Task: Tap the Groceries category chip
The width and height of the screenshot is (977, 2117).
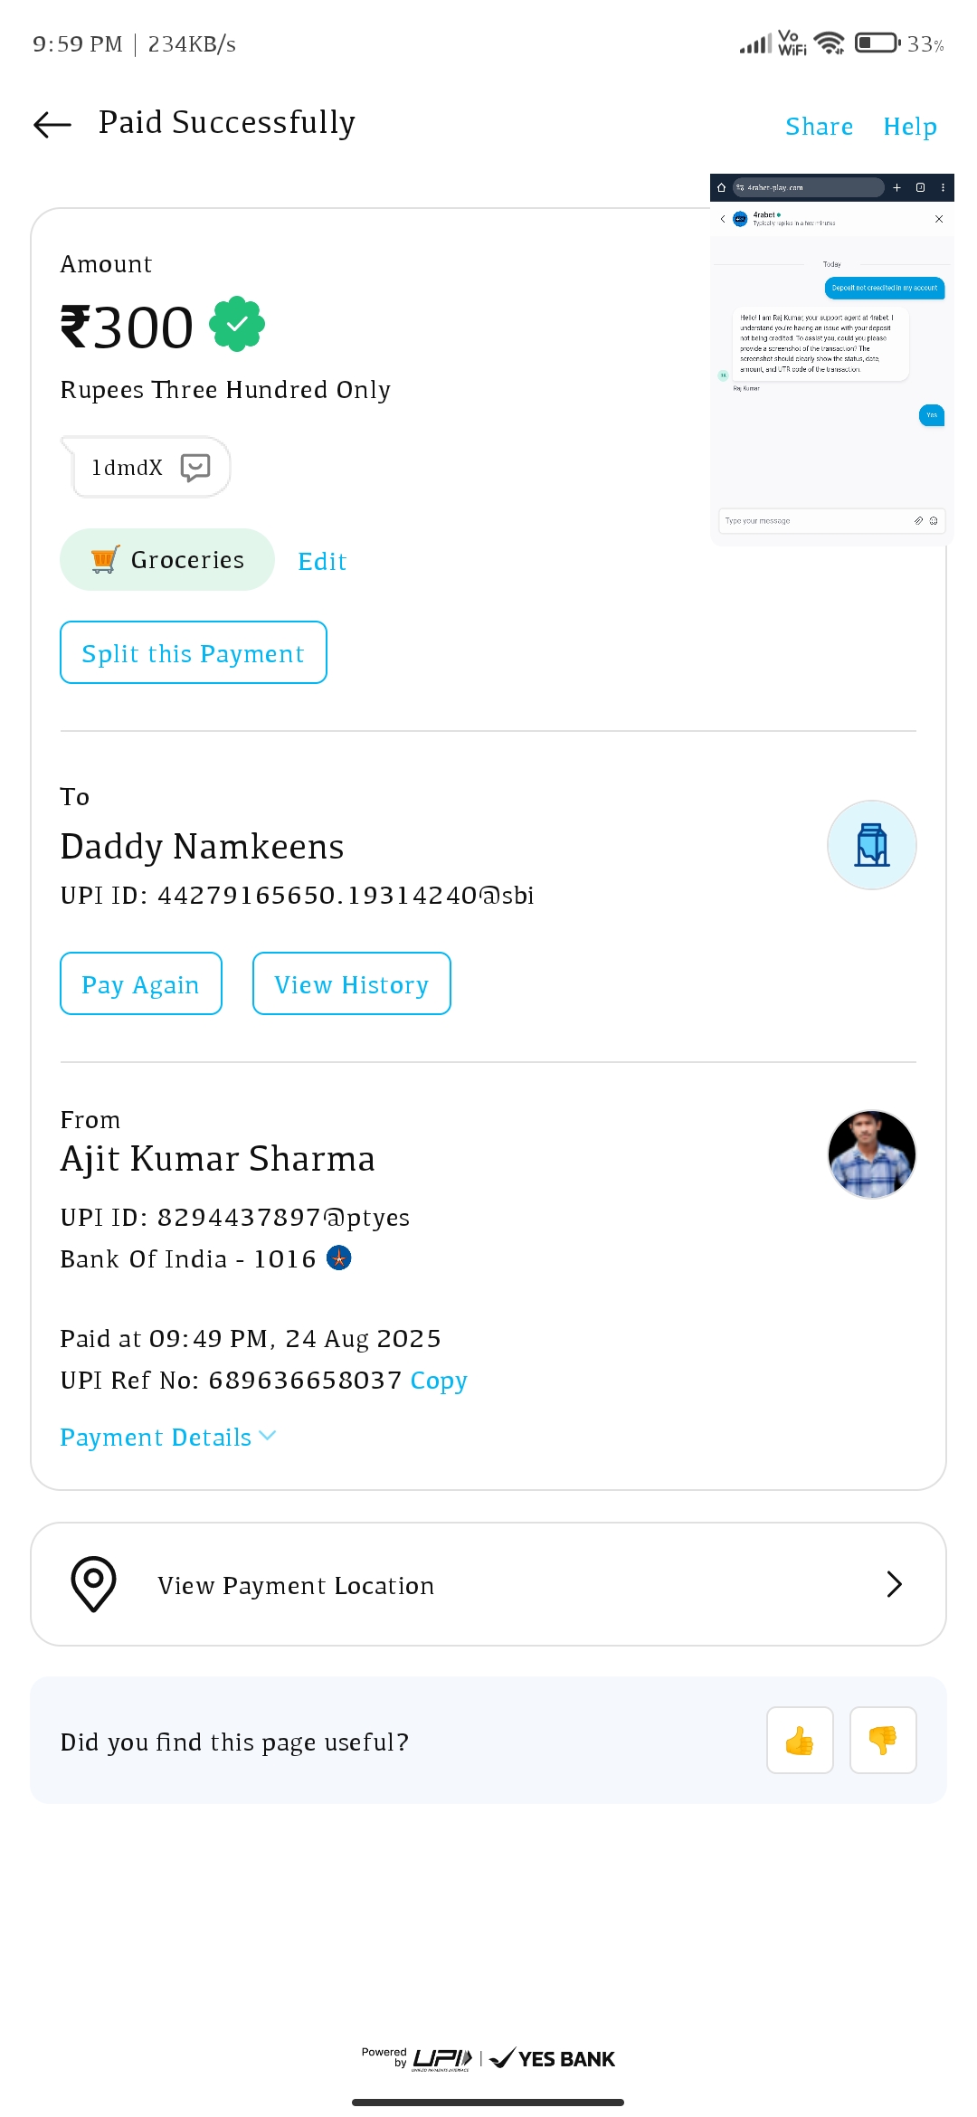Action: tap(167, 560)
